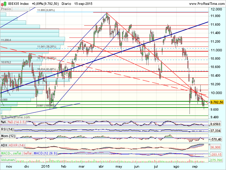Click the sep label on the time axis
This screenshot has height=170, width=226.
click(x=195, y=167)
